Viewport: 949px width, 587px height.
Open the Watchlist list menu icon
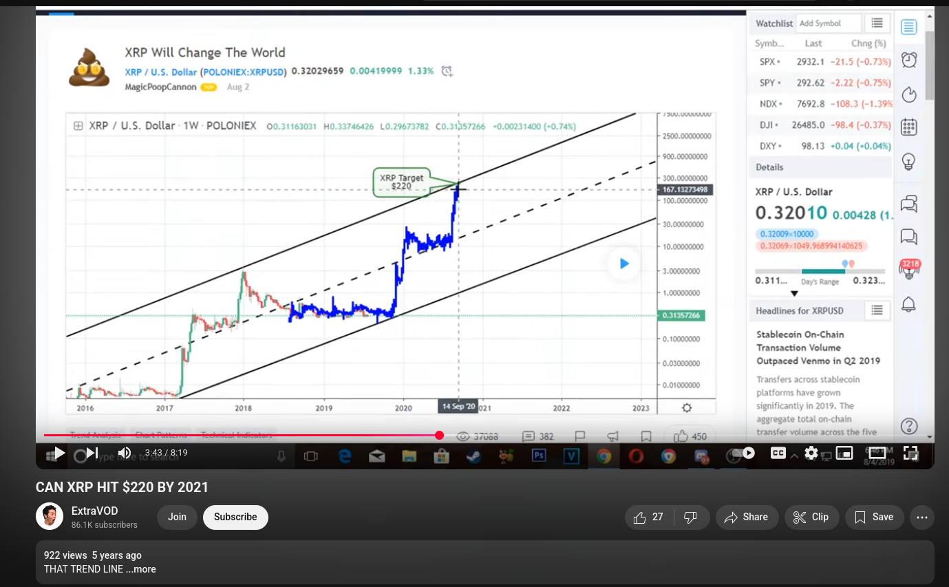(877, 23)
